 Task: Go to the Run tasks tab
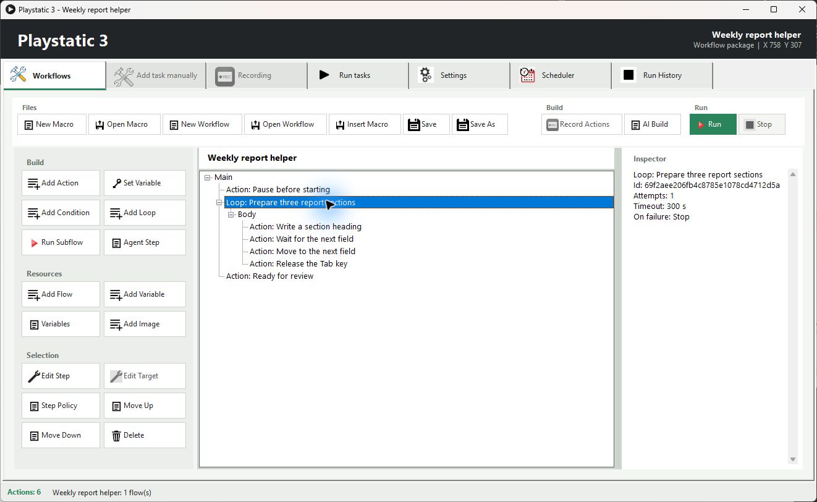click(358, 75)
